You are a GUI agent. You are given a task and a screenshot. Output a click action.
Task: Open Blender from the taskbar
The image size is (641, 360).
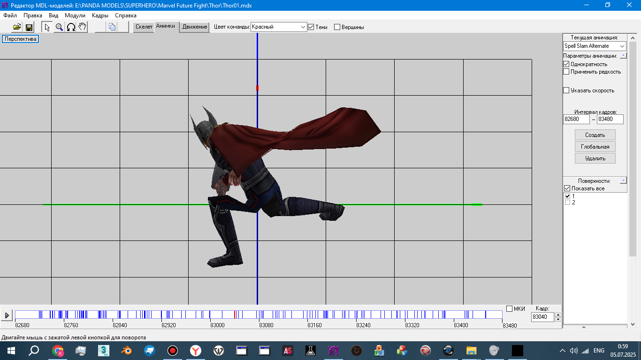127,350
